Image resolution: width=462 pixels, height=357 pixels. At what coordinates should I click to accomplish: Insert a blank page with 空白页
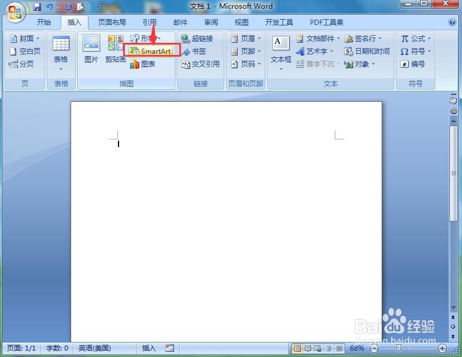[x=25, y=51]
